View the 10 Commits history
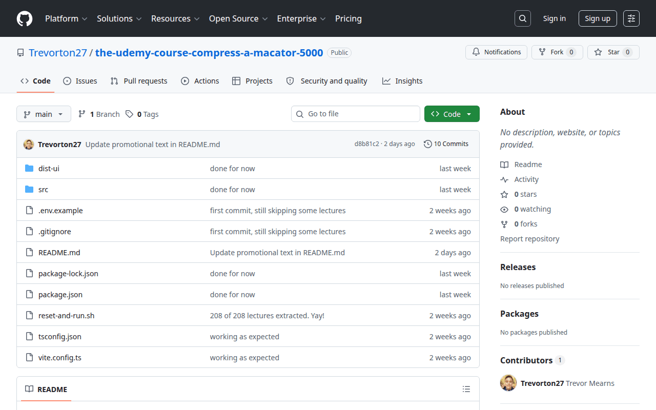 (x=446, y=144)
